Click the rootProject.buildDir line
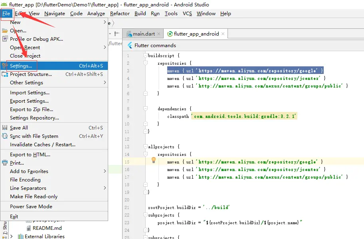Viewport: 364px width, 239px height. (189, 207)
